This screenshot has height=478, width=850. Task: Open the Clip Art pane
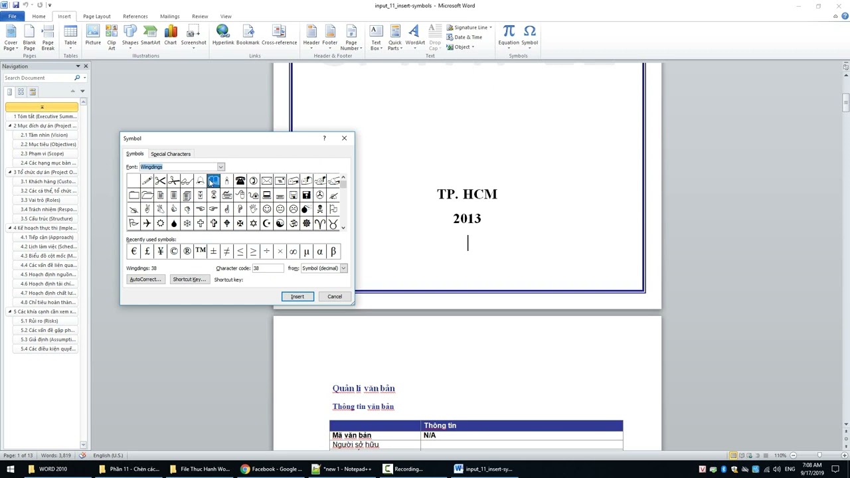click(112, 38)
